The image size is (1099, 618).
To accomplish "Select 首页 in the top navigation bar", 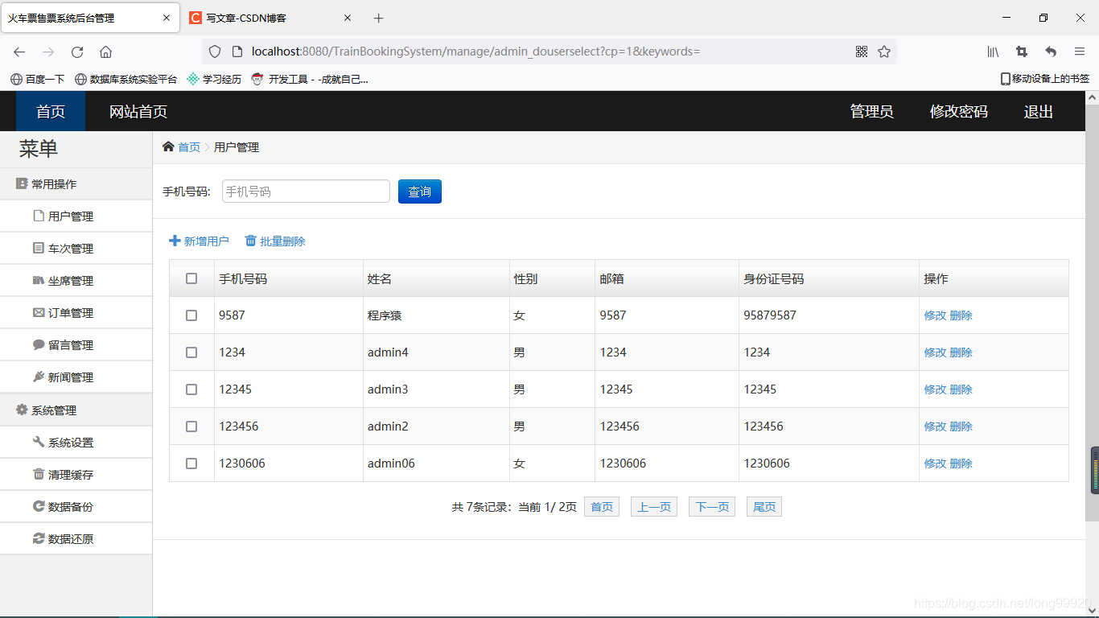I will 51,111.
